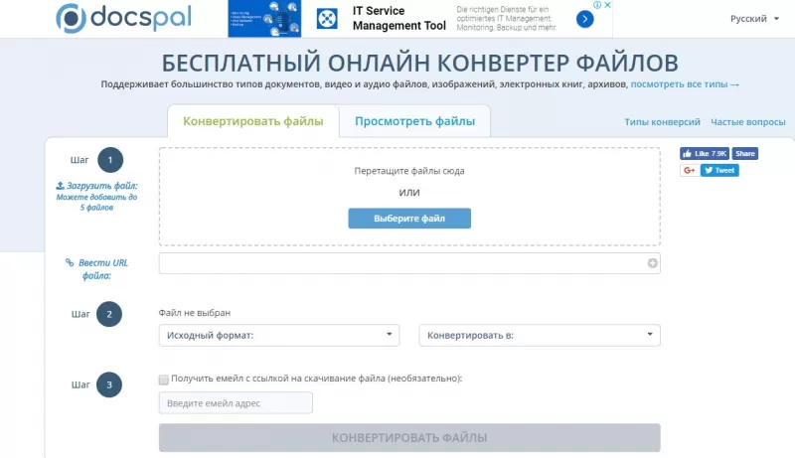Click the Twitter Tweet button
Screen dimensions: 795x458
719,170
